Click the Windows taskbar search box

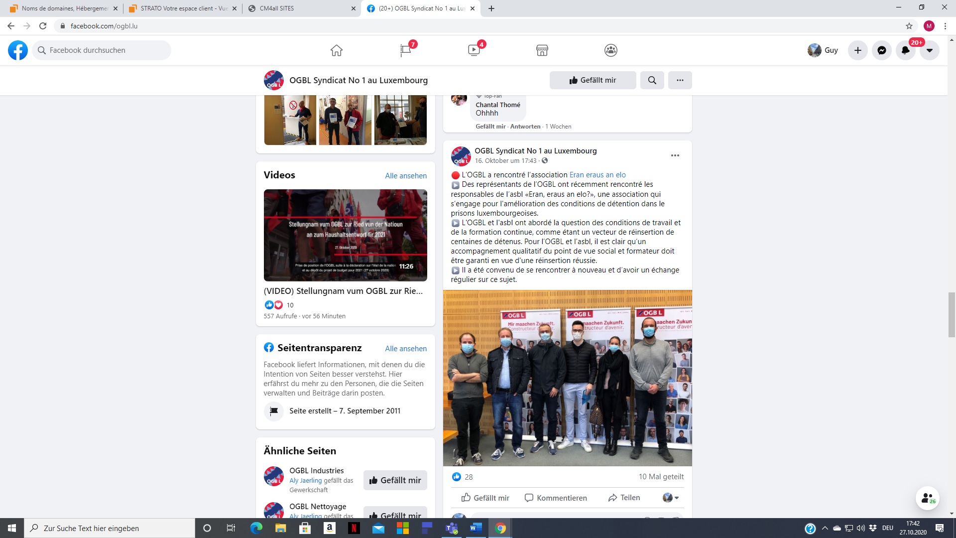tap(110, 528)
